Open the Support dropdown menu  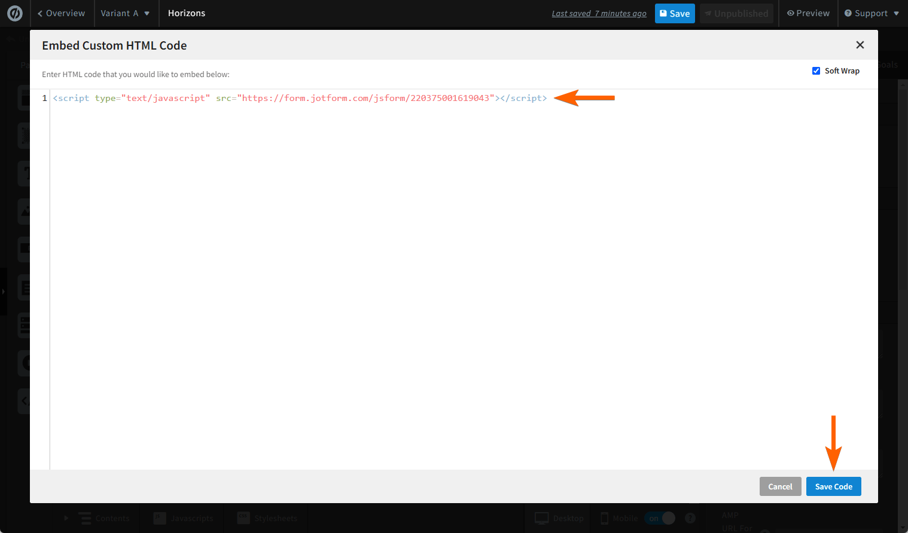[x=871, y=13]
